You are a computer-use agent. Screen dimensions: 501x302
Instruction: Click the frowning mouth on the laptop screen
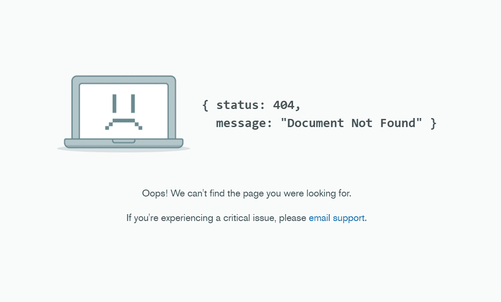(x=124, y=124)
